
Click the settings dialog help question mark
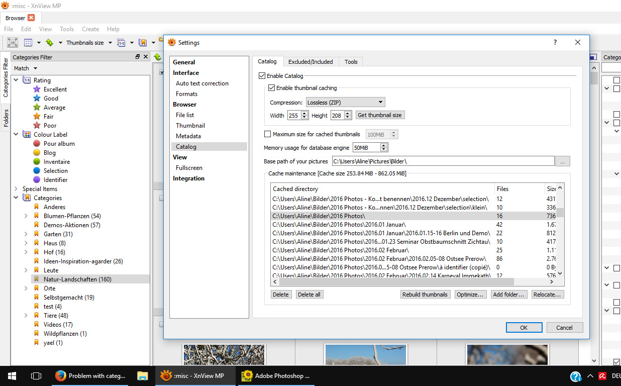[555, 43]
